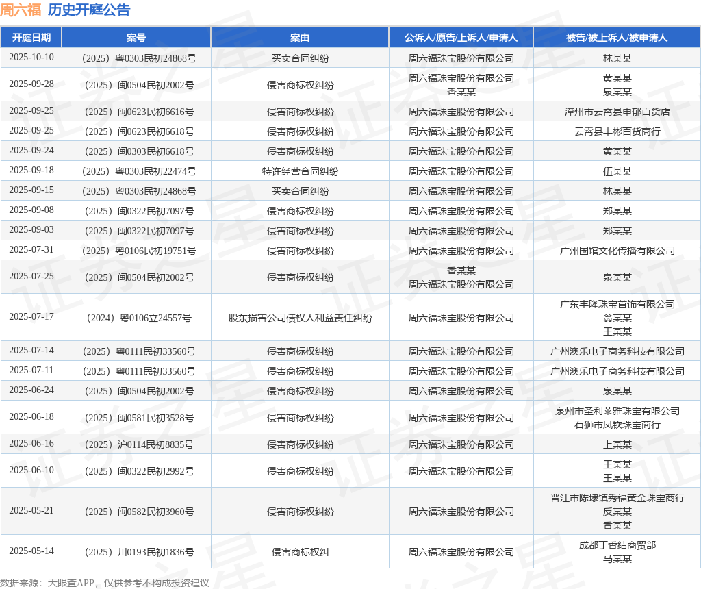Click defendant 伍某某
Image resolution: width=701 pixels, height=589 pixels.
click(617, 171)
